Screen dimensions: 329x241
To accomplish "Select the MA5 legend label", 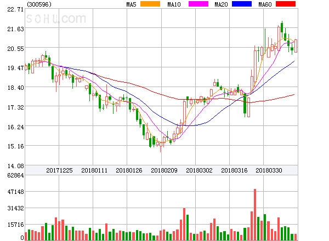I will [132, 4].
